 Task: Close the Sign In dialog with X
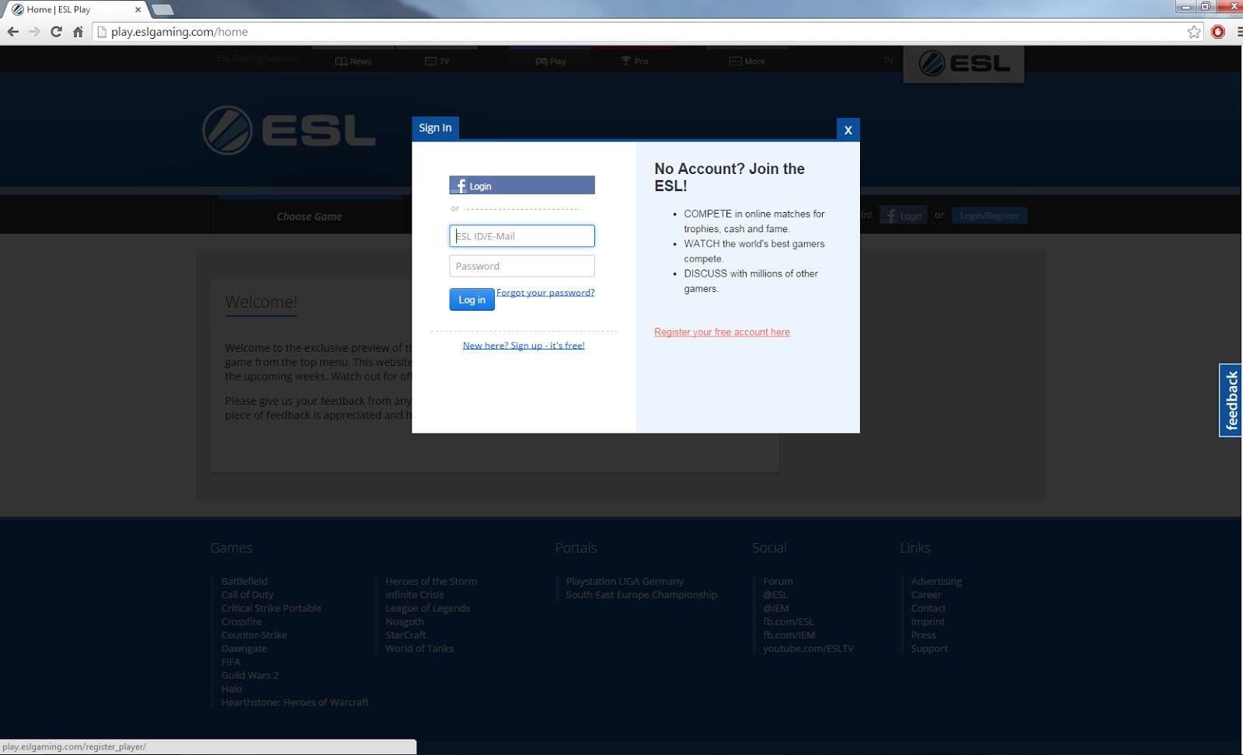(848, 130)
